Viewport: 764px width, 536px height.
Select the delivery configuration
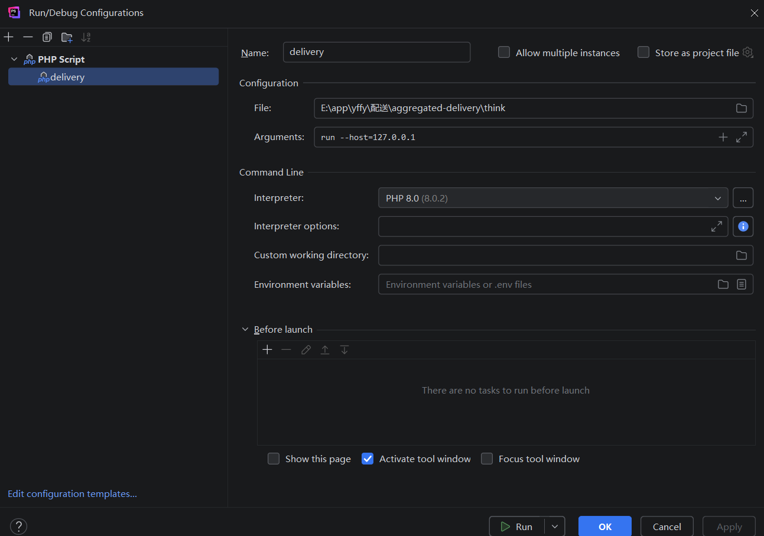tap(67, 77)
